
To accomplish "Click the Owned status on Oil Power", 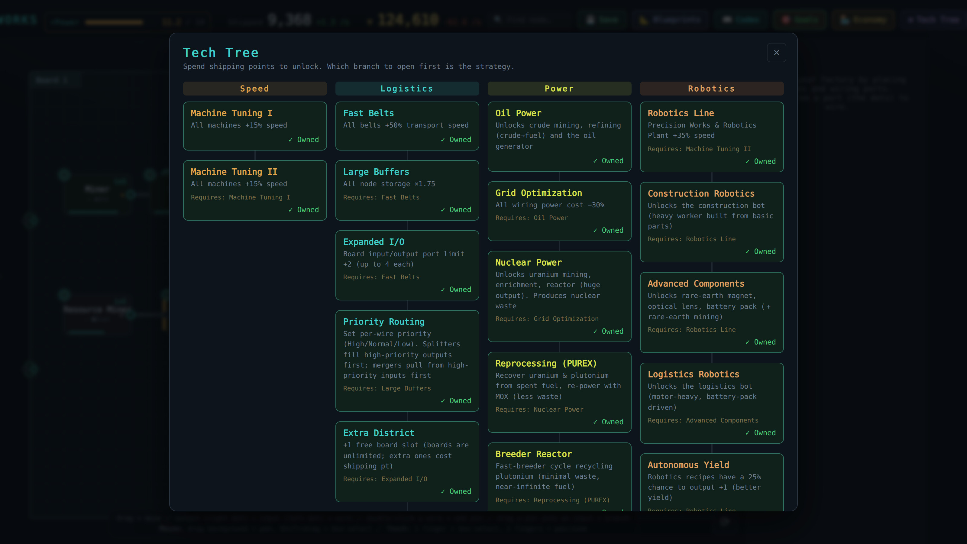I will 608,161.
